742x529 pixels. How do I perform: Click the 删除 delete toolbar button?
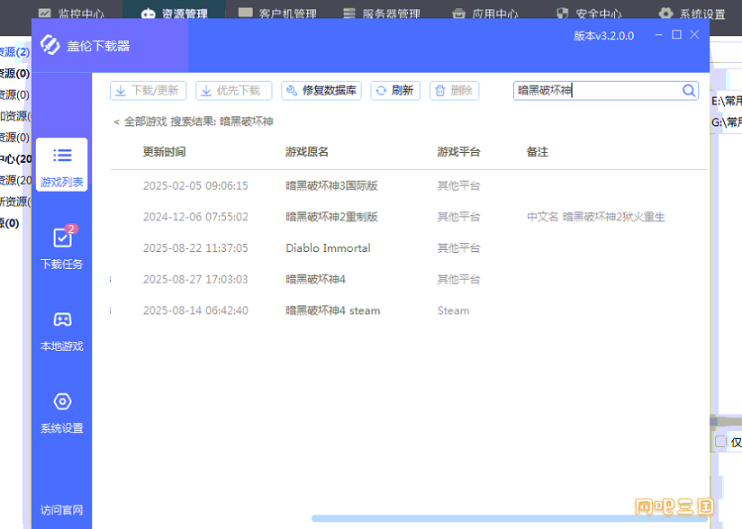(x=454, y=90)
